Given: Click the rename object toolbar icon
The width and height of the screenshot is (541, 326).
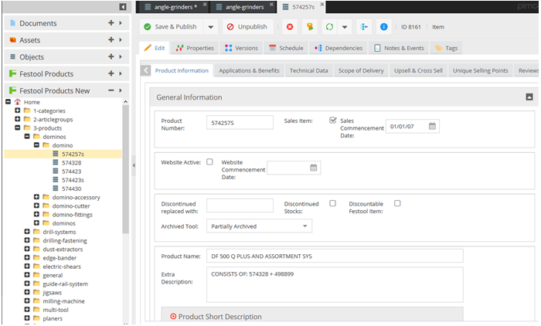Looking at the screenshot, I should 310,27.
